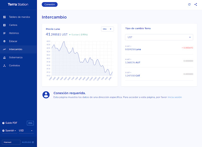Click the block height number #4,834,810
Image resolution: width=202 pixels, height=147 pixels.
[27, 142]
